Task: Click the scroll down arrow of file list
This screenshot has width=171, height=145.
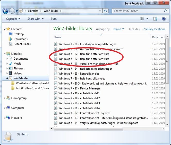Action: click(167, 125)
